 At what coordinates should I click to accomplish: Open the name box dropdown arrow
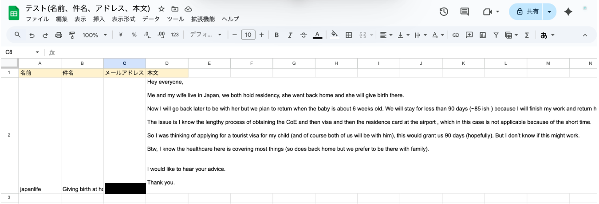tap(37, 52)
